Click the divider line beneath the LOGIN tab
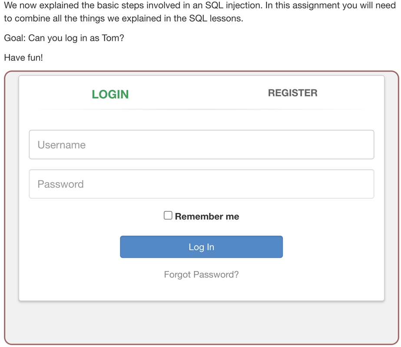Viewport: 401px width, 347px height. pos(110,109)
